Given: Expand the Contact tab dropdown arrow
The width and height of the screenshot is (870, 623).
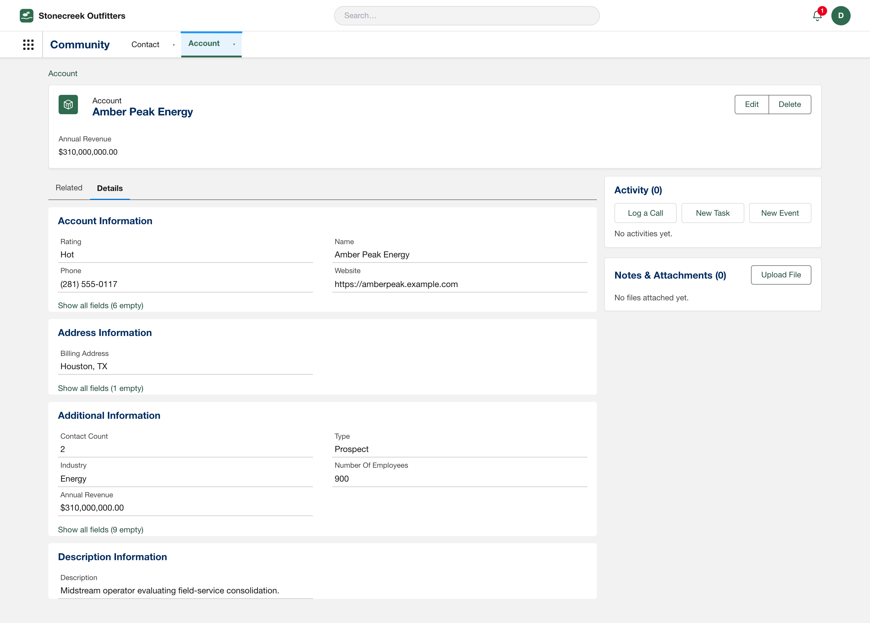Looking at the screenshot, I should [x=174, y=45].
